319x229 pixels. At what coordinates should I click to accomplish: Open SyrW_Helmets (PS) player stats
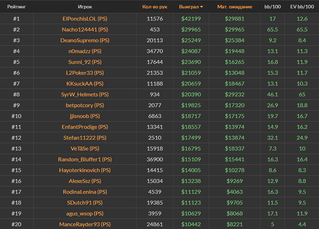click(x=85, y=95)
